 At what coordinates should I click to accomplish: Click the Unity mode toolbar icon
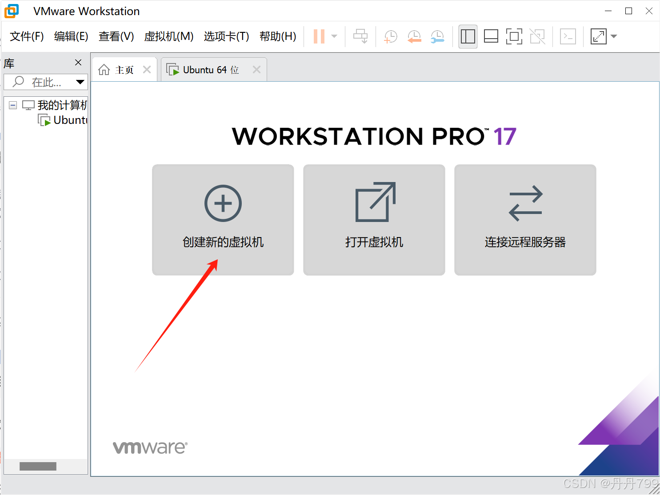[537, 36]
